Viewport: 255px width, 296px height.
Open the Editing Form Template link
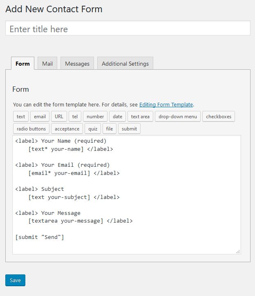point(166,105)
